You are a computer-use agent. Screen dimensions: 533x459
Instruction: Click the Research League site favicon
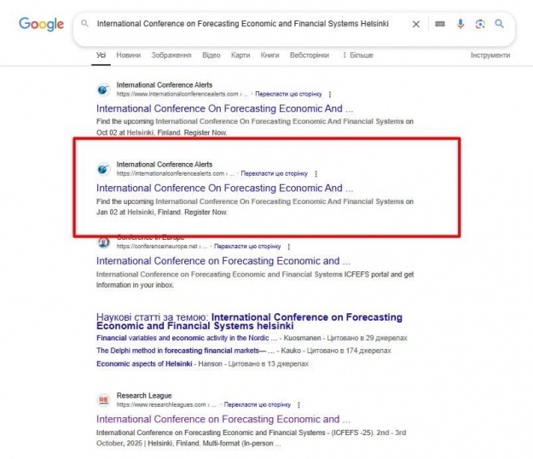[x=103, y=400]
